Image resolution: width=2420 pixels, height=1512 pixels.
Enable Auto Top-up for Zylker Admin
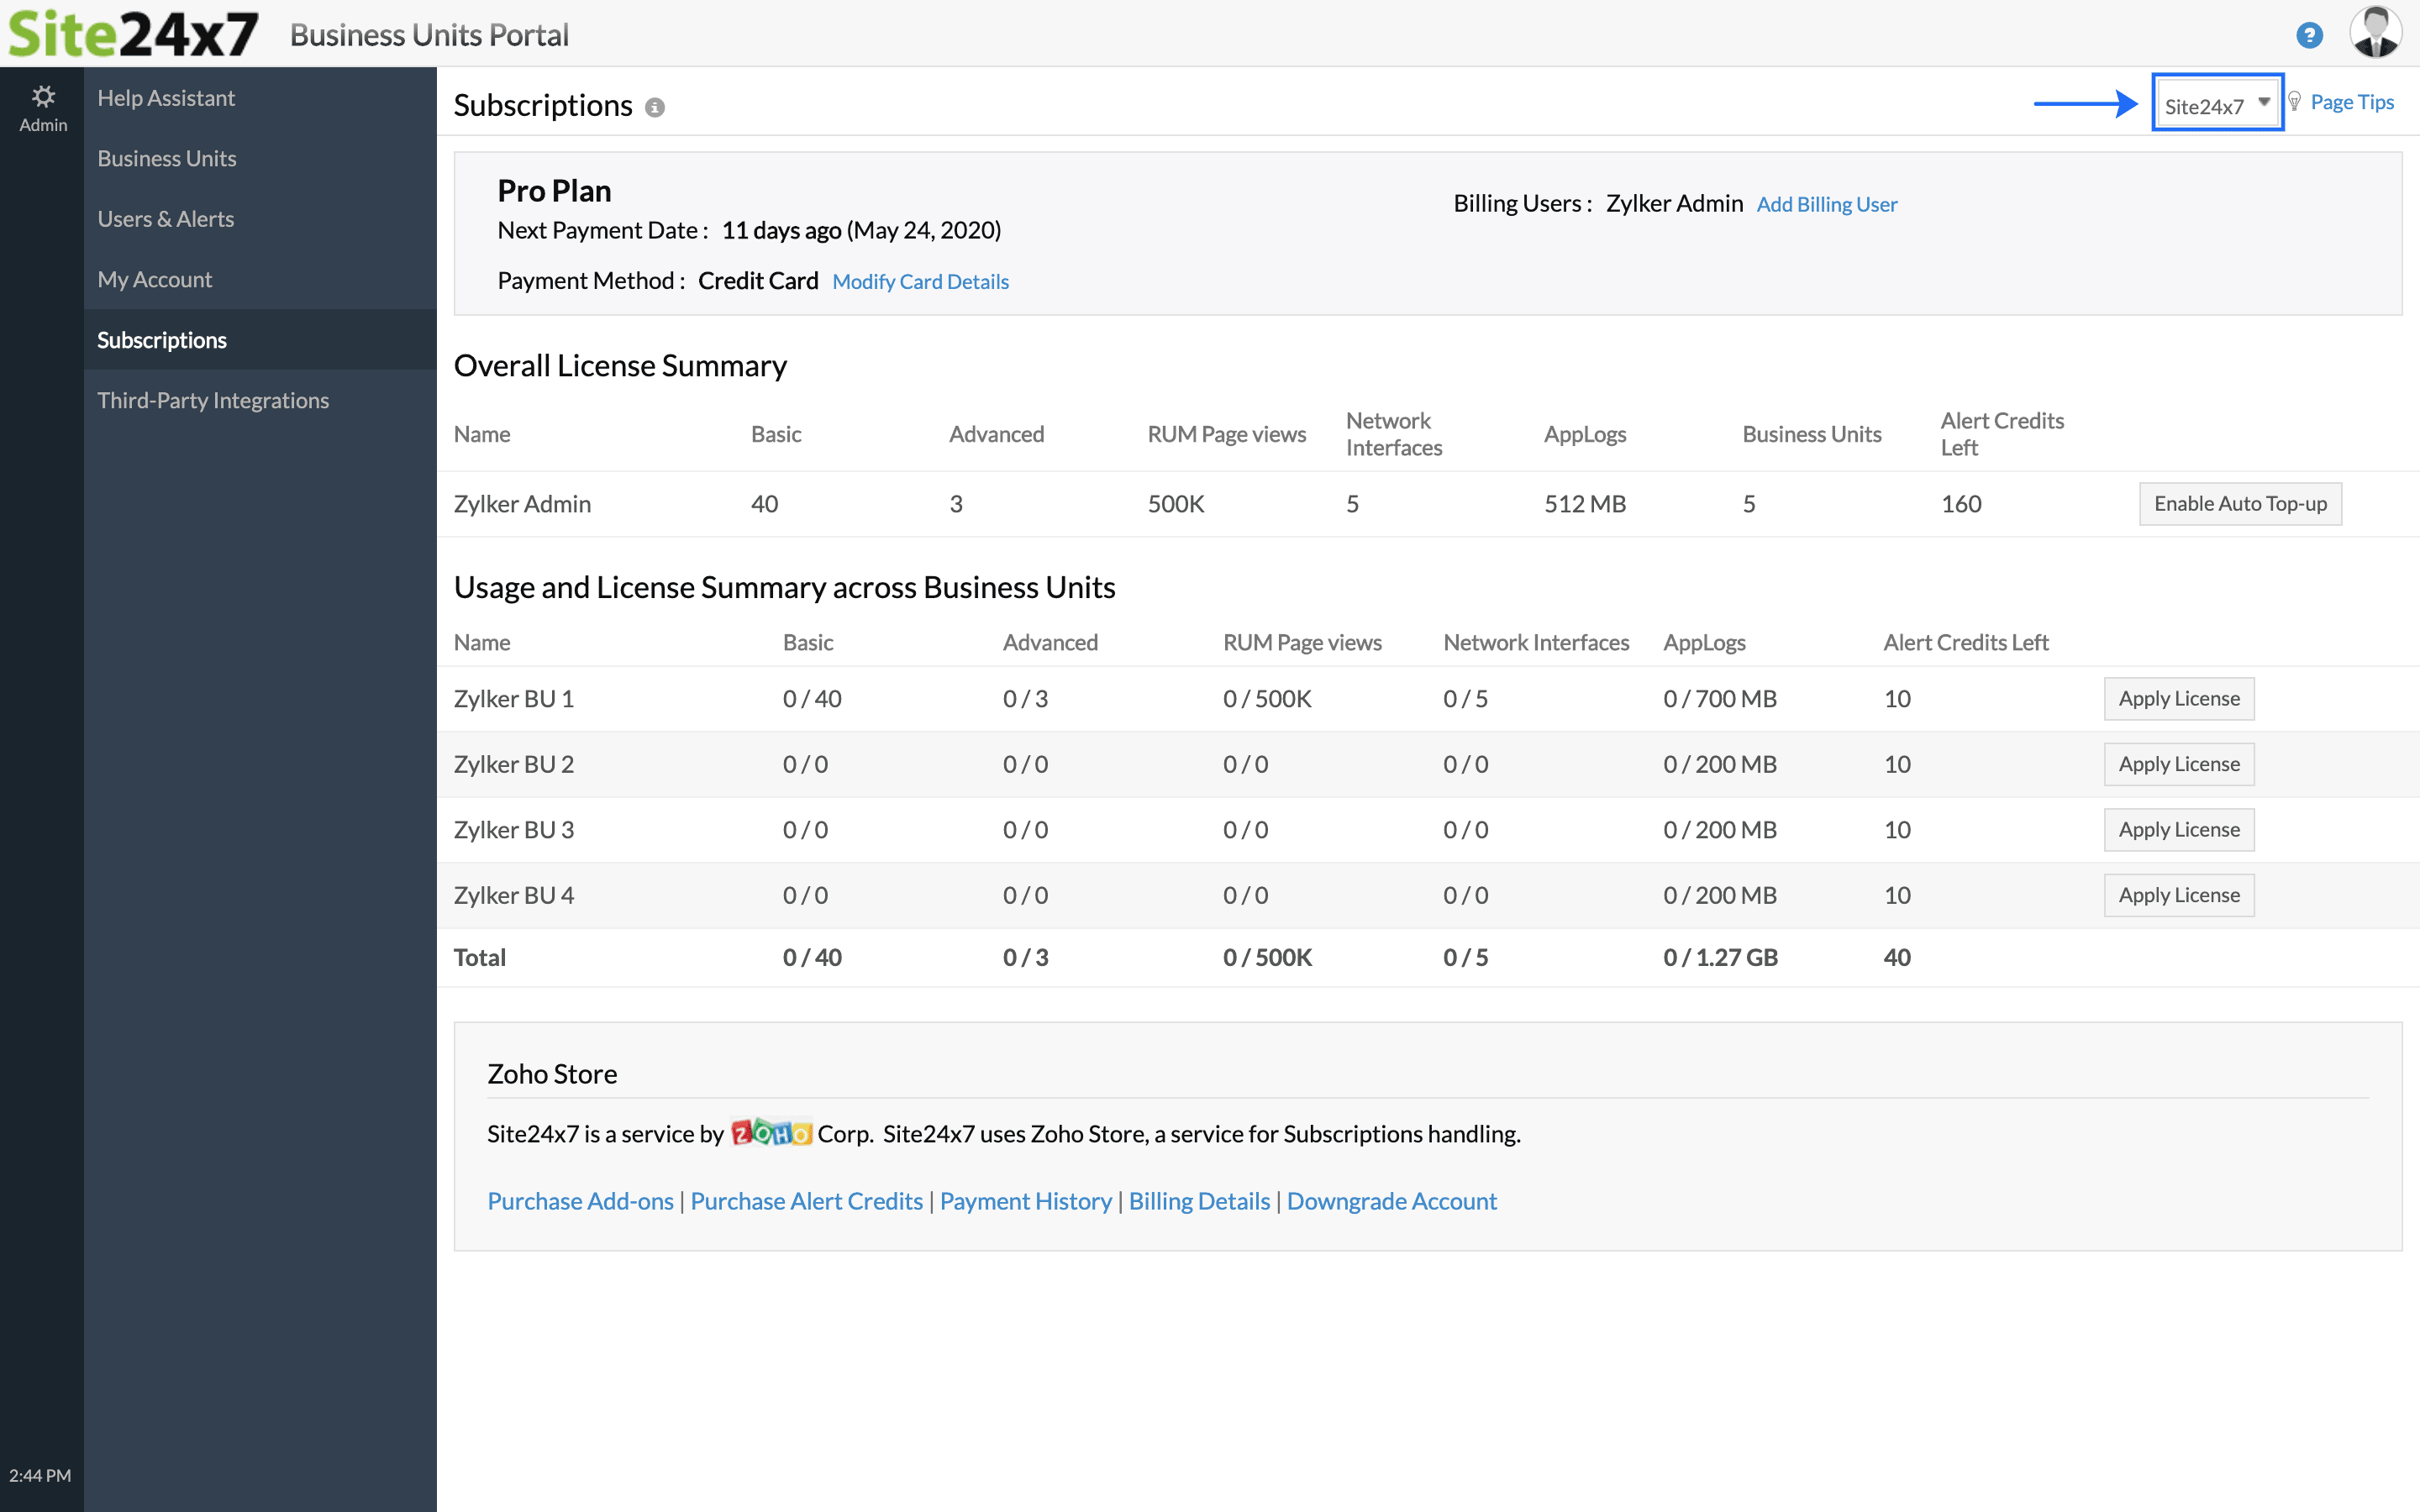tap(2240, 503)
